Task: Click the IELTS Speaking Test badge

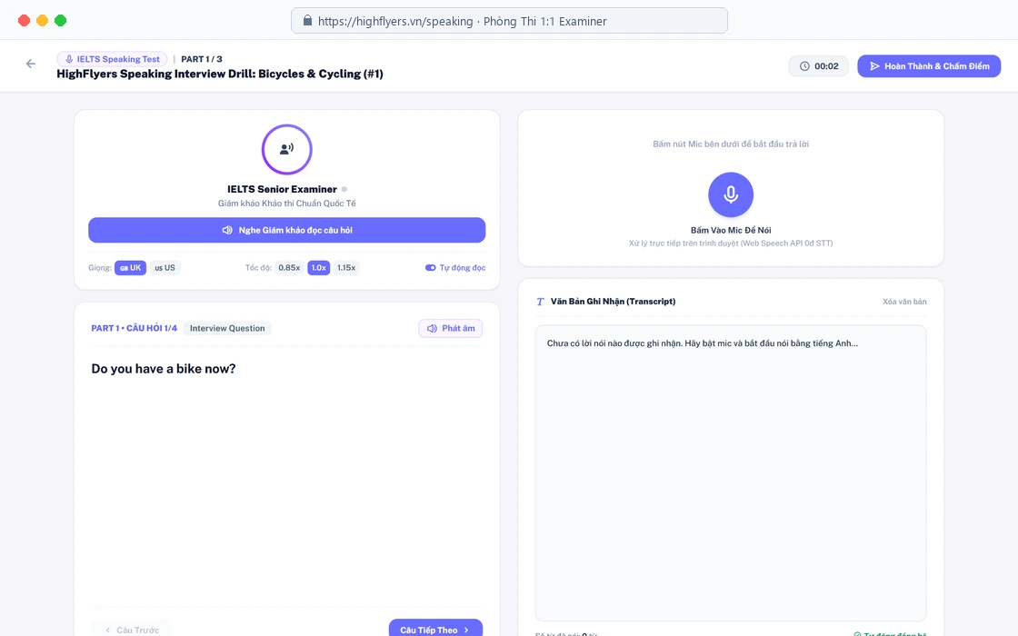Action: pos(113,59)
